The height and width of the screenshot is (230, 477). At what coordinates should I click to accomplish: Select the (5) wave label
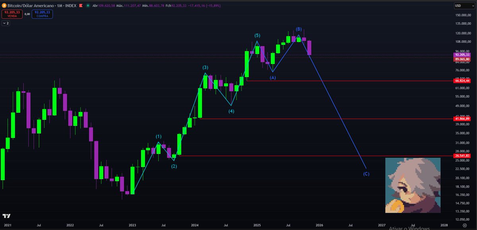257,36
